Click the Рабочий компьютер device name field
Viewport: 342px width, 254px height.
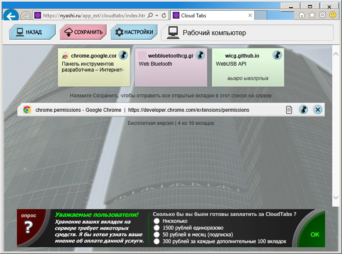tap(247, 33)
